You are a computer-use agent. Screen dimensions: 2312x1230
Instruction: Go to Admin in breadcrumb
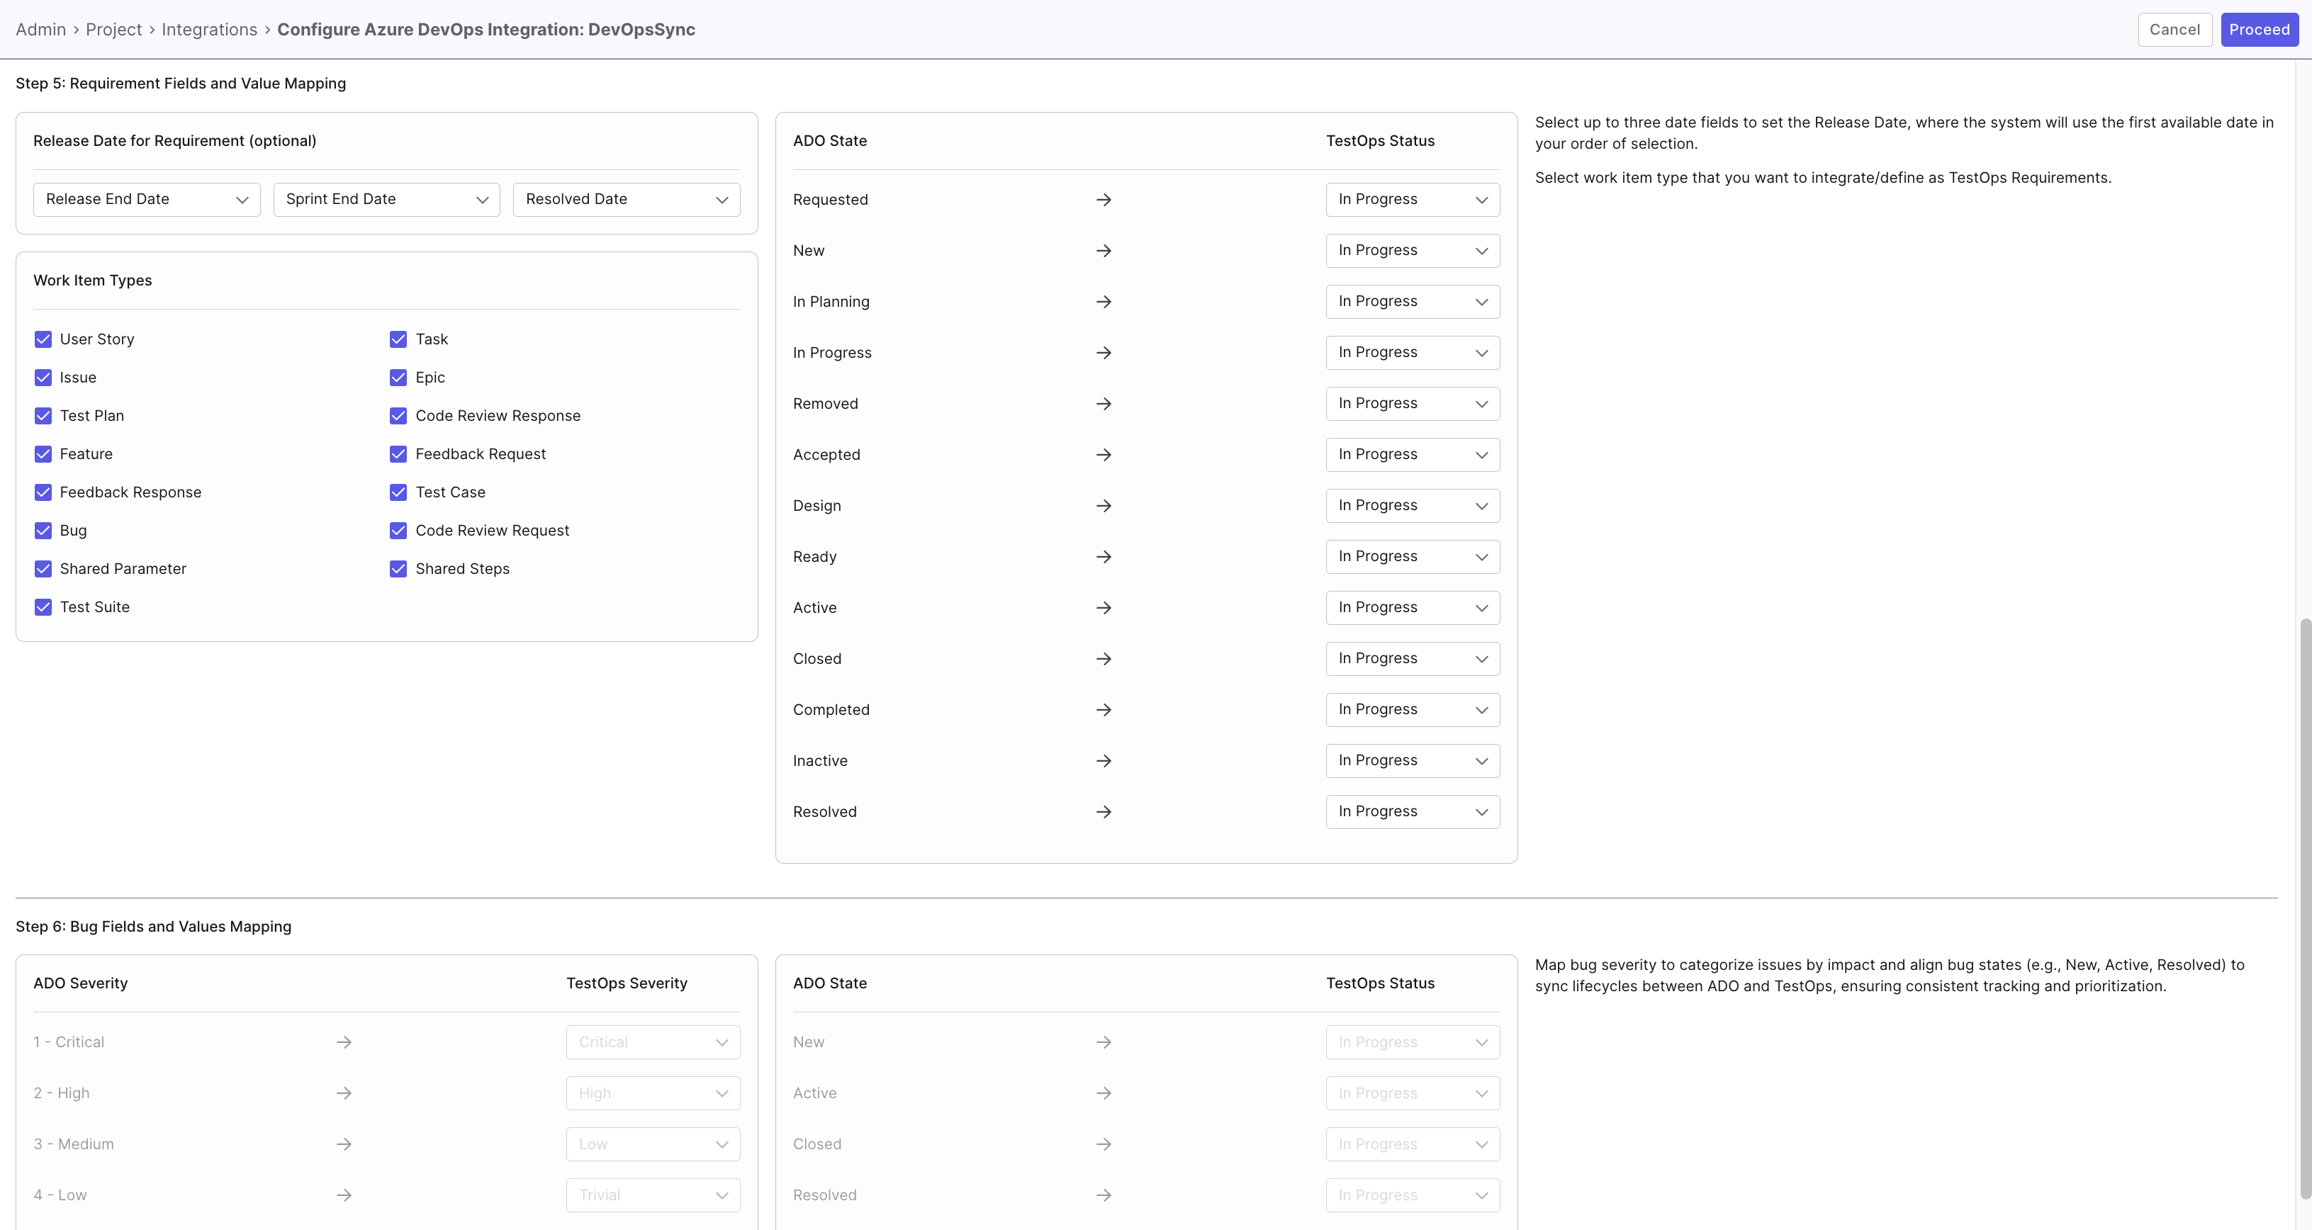coord(40,30)
